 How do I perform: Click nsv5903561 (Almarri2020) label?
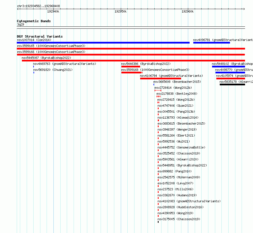pyautogui.click(x=178, y=159)
